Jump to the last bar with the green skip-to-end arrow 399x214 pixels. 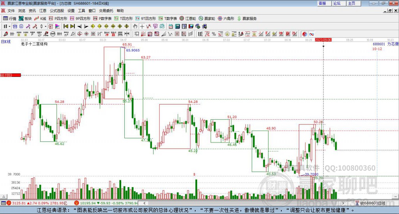coord(72,26)
